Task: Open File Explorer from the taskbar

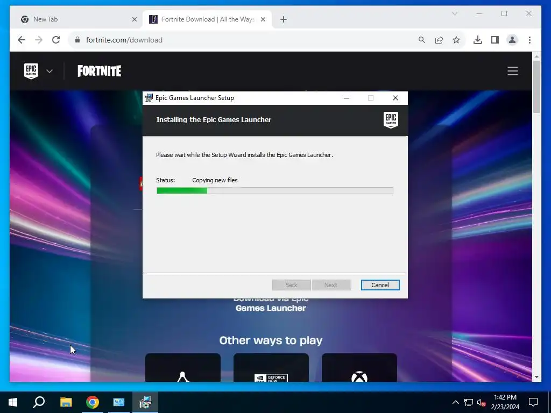Action: 66,402
